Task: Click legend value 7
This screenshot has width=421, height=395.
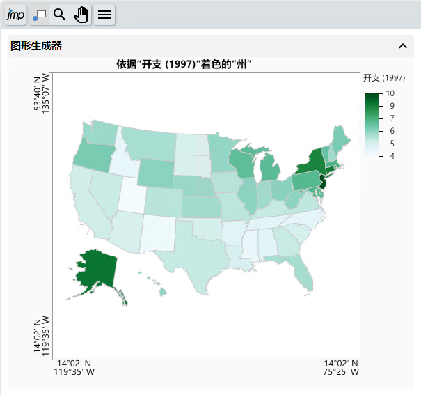Action: [x=392, y=118]
